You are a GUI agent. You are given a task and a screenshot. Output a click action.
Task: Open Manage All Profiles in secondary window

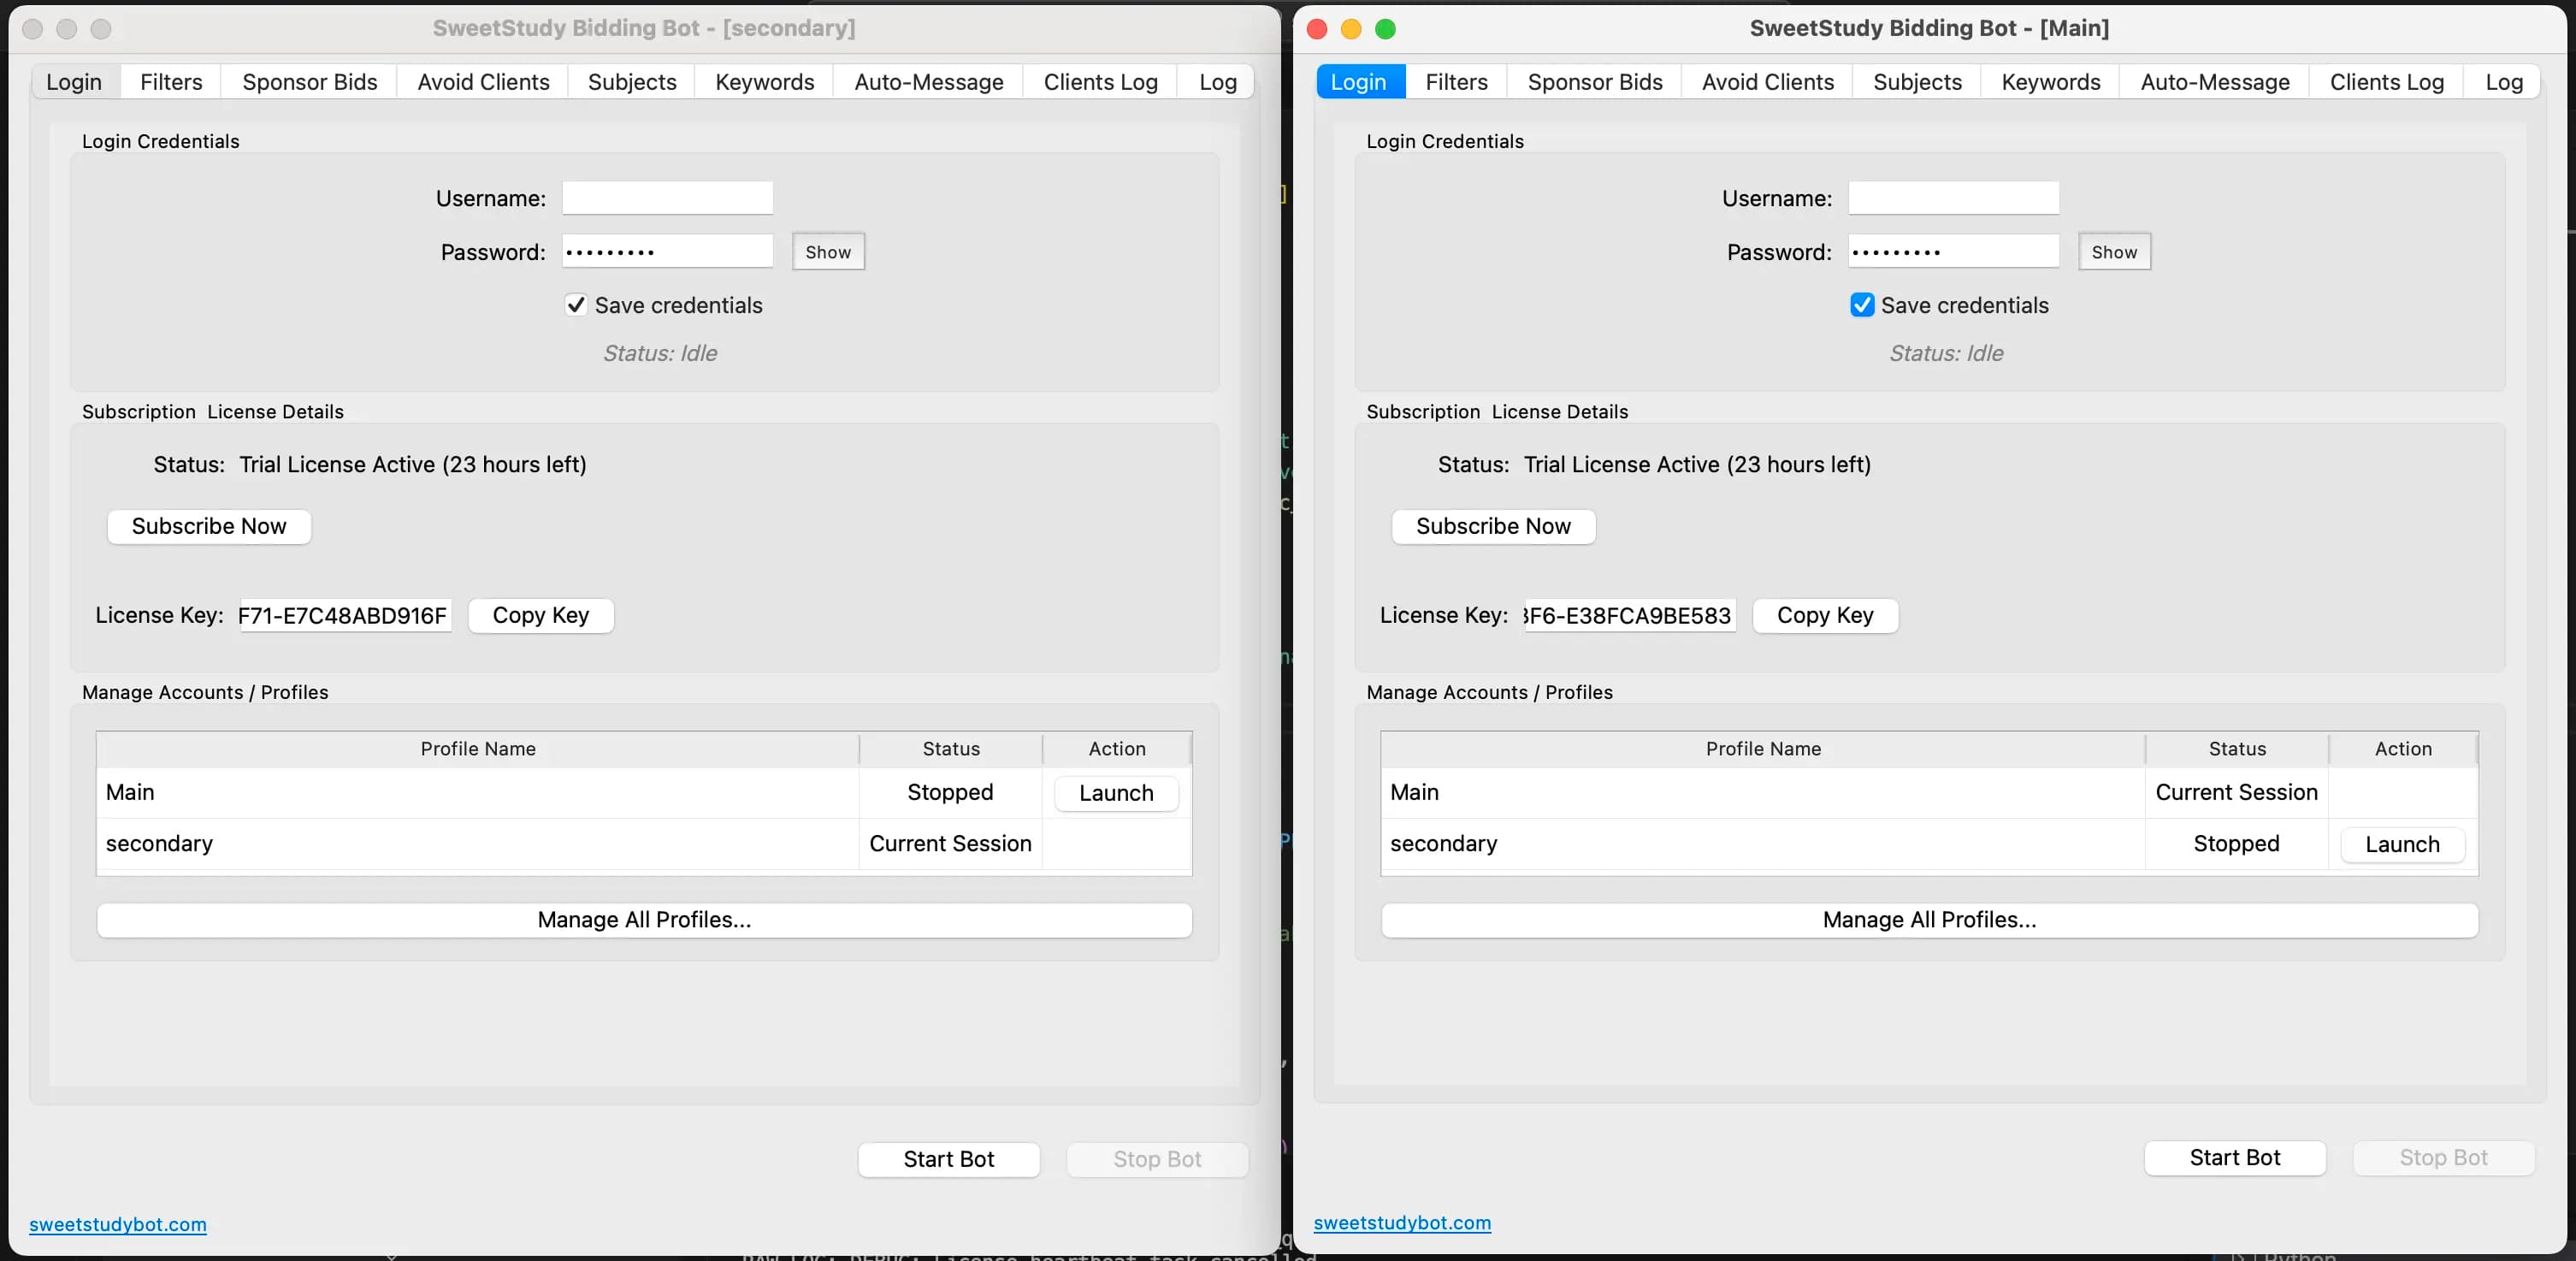pyautogui.click(x=644, y=920)
